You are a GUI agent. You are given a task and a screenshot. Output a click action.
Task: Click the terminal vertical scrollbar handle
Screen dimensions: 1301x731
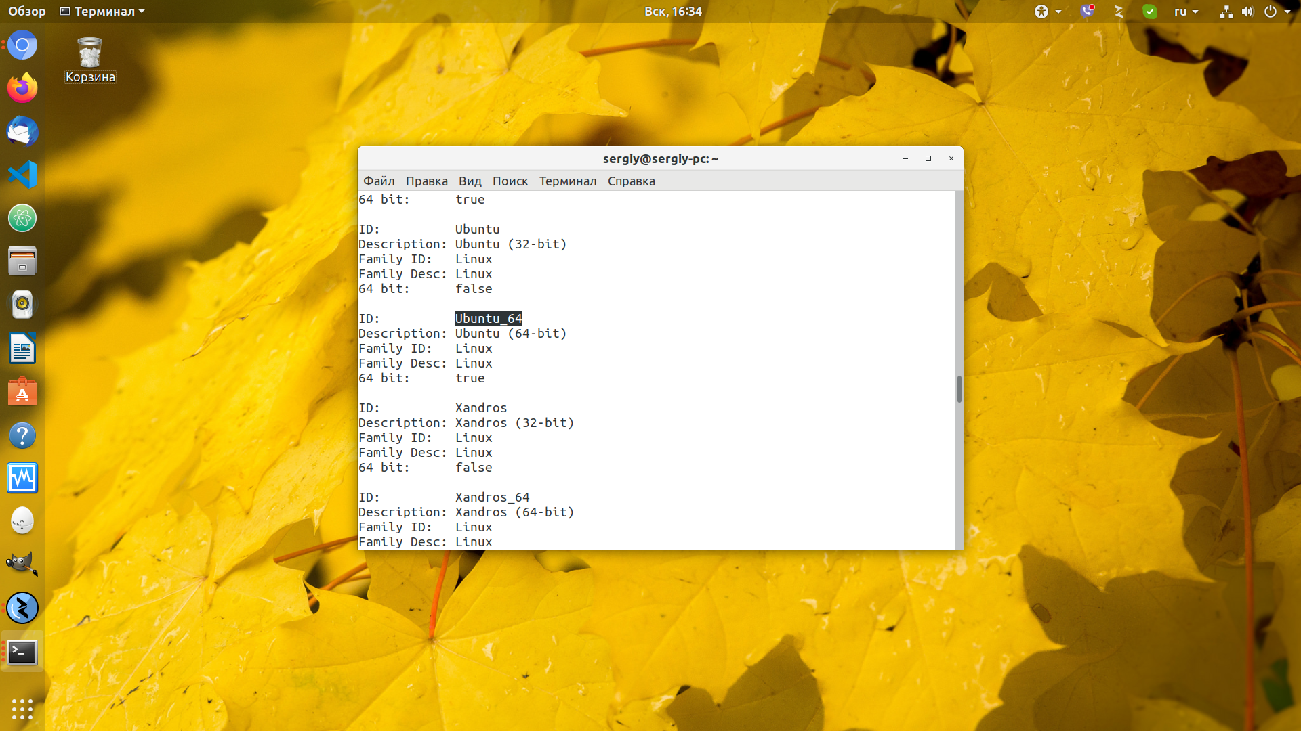click(x=959, y=389)
